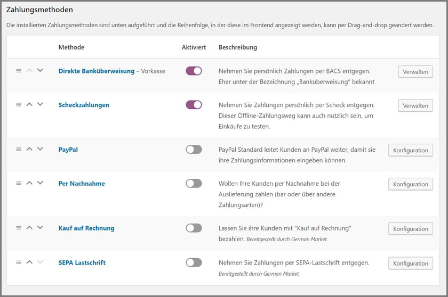
Task: Click Verwalten button for Direkte Banküberweisung
Action: pyautogui.click(x=415, y=72)
